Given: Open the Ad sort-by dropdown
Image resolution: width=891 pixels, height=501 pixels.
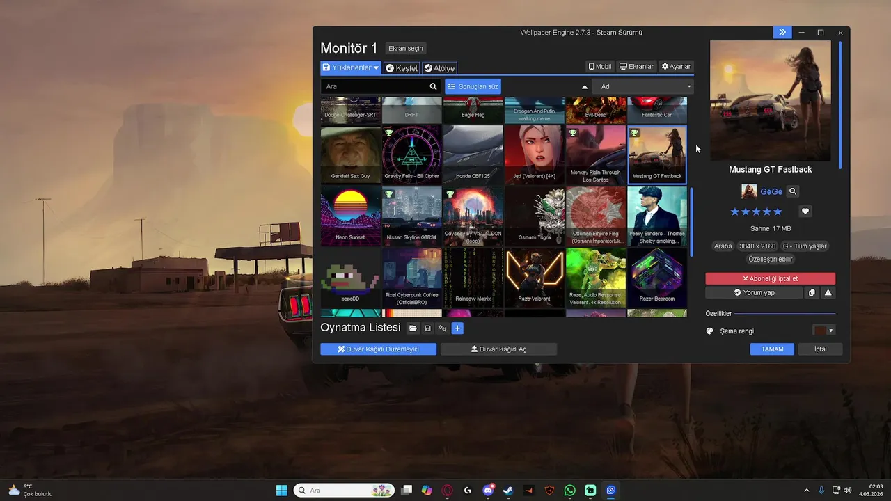Looking at the screenshot, I should point(642,86).
